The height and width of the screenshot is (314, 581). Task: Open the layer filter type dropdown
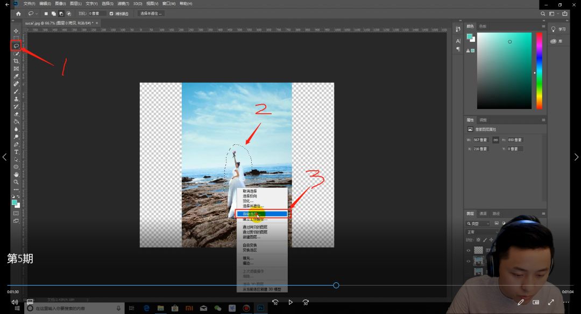[x=478, y=223]
